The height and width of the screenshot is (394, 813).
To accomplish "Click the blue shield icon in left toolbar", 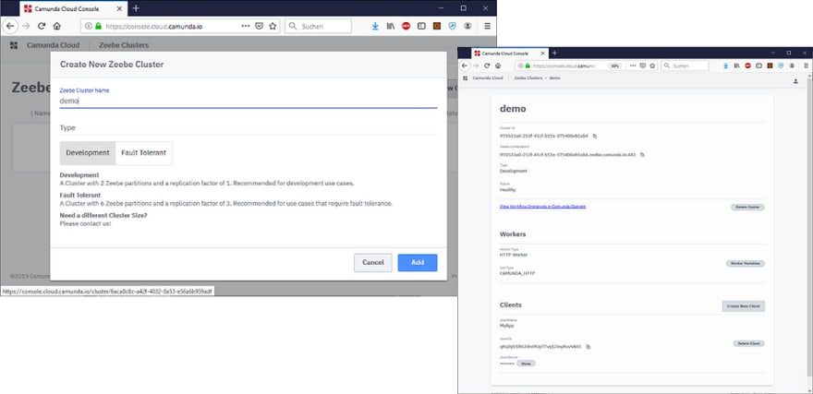I will coord(452,26).
